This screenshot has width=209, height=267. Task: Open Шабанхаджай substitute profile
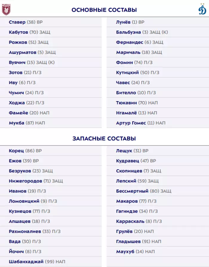point(26,262)
